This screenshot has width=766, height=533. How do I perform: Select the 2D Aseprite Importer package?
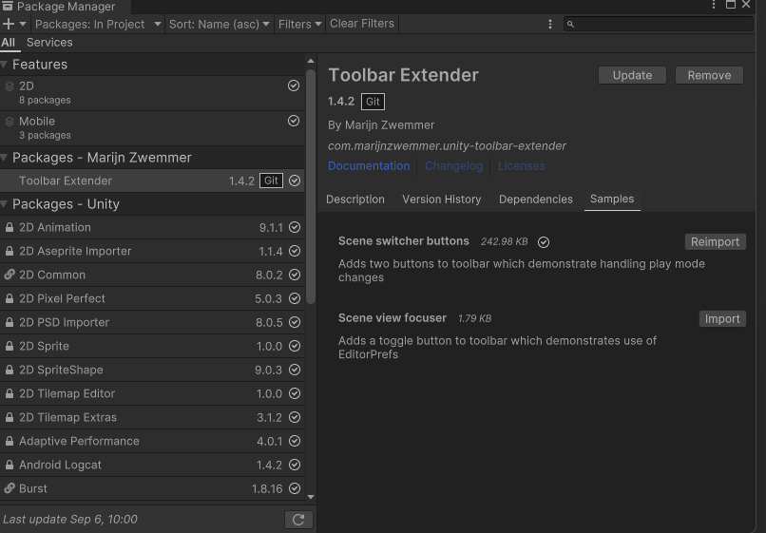[152, 251]
